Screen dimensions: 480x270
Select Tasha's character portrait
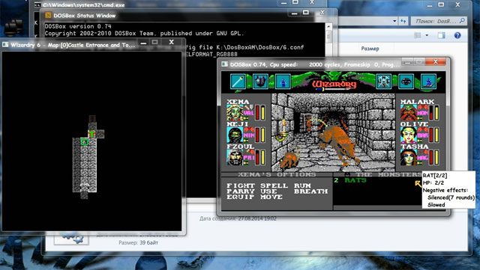coord(409,158)
